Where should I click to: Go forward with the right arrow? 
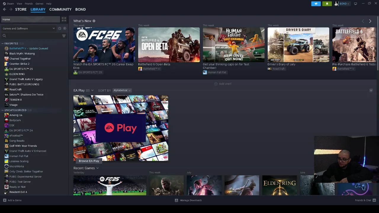pyautogui.click(x=11, y=9)
